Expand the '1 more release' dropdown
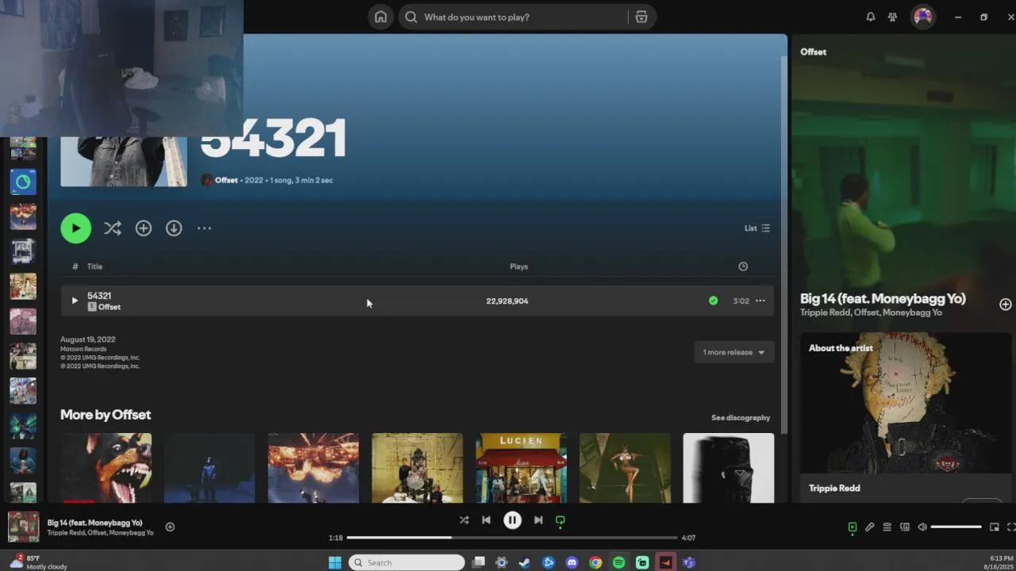Image resolution: width=1016 pixels, height=571 pixels. pos(733,352)
